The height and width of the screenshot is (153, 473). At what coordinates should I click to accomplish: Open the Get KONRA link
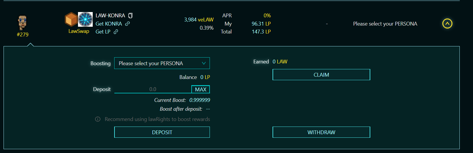109,24
